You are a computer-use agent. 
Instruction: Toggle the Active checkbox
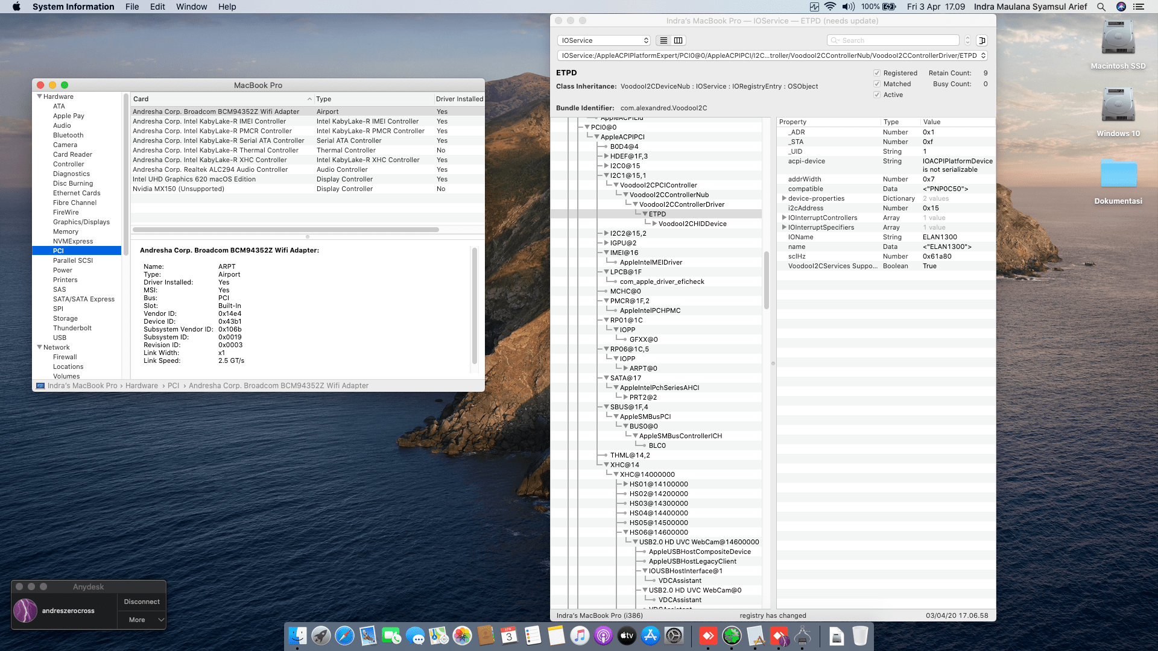tap(877, 95)
